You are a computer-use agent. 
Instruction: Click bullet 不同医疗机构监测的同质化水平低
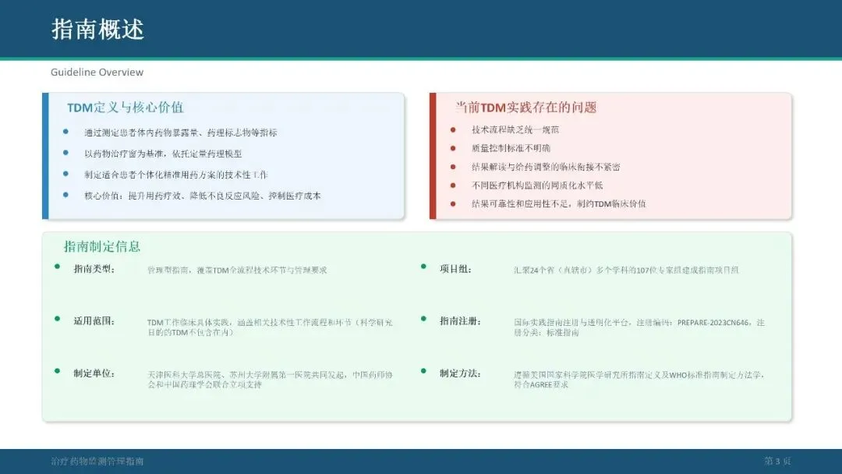[537, 186]
